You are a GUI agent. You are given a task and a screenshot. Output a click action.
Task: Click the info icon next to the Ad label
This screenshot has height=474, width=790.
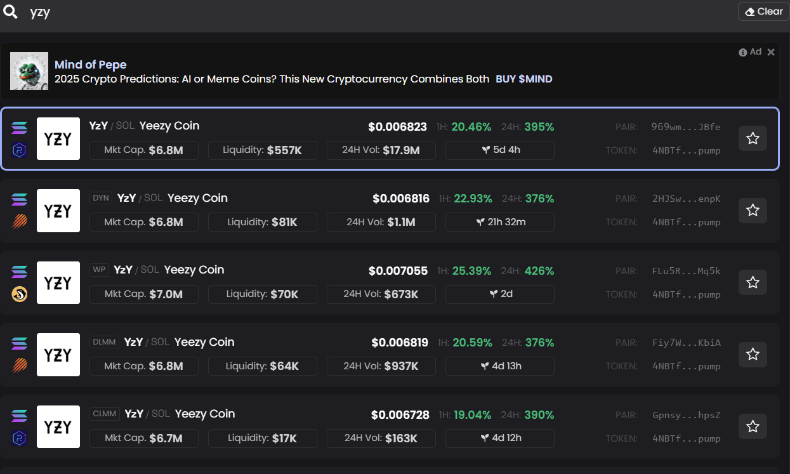pos(742,51)
